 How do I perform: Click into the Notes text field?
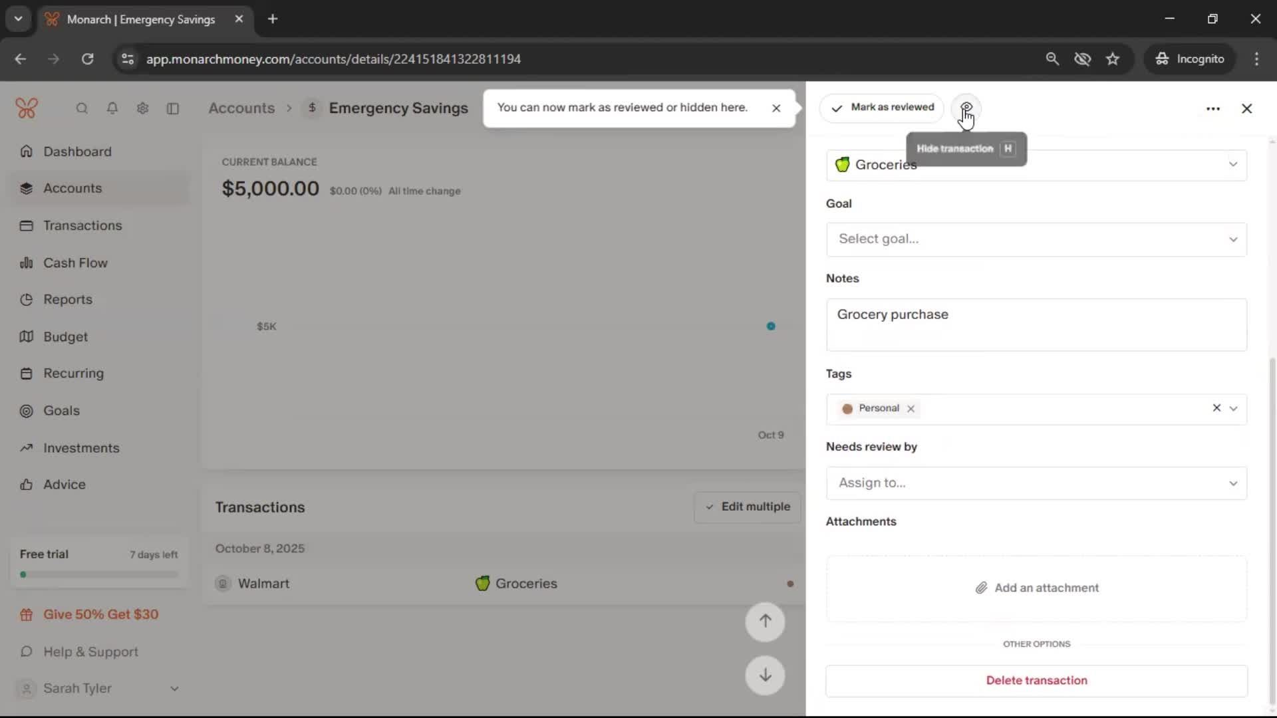coord(1036,325)
